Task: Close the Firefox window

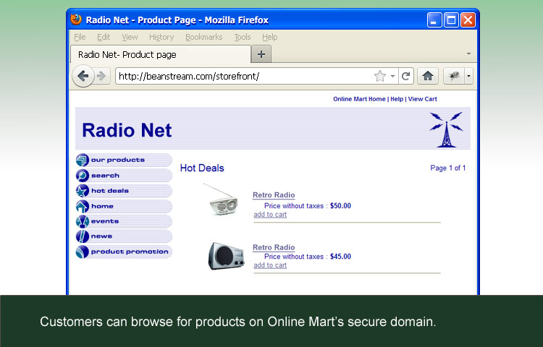Action: point(468,20)
